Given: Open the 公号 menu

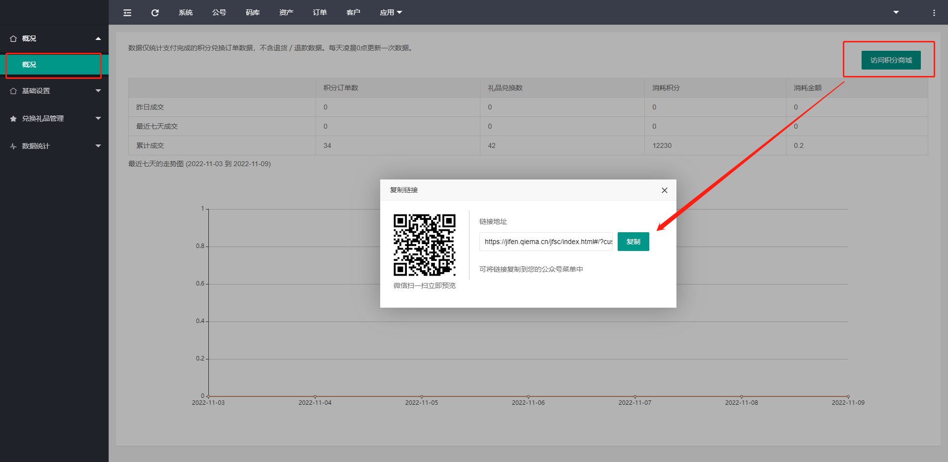Looking at the screenshot, I should (x=219, y=12).
